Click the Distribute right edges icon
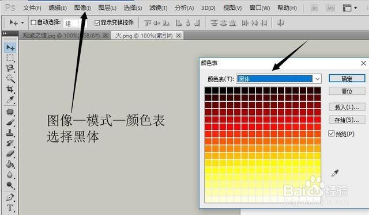369x215 pixels. pos(263,23)
